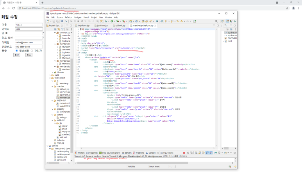The width and height of the screenshot is (302, 176).
Task: Expand the build folder
Action: 50,75
